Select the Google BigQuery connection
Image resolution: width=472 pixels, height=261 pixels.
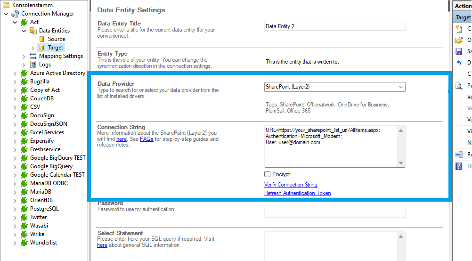(x=51, y=166)
